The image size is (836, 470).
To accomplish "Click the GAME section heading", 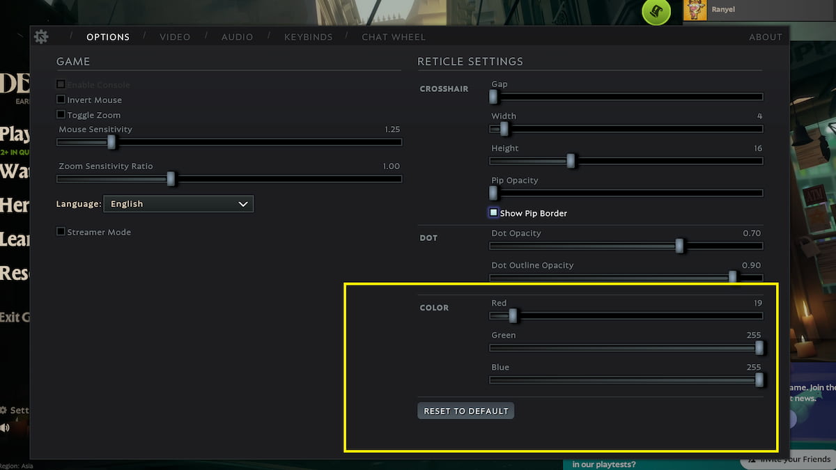I will point(73,61).
